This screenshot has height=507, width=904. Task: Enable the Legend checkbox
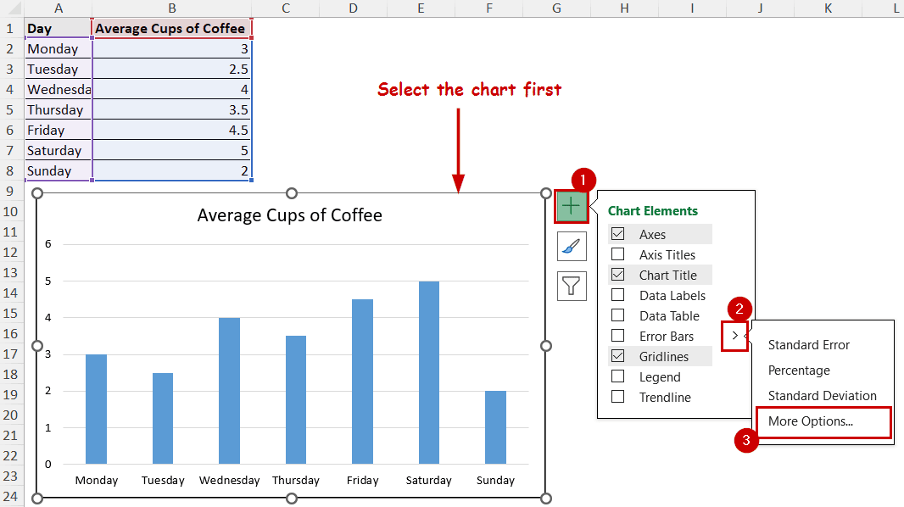(x=617, y=376)
